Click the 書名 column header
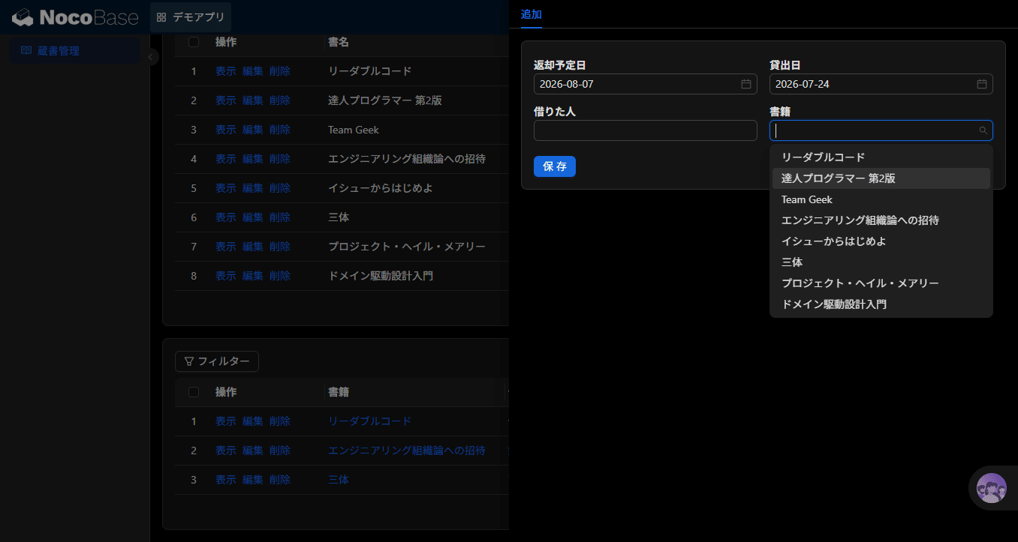 pos(339,42)
